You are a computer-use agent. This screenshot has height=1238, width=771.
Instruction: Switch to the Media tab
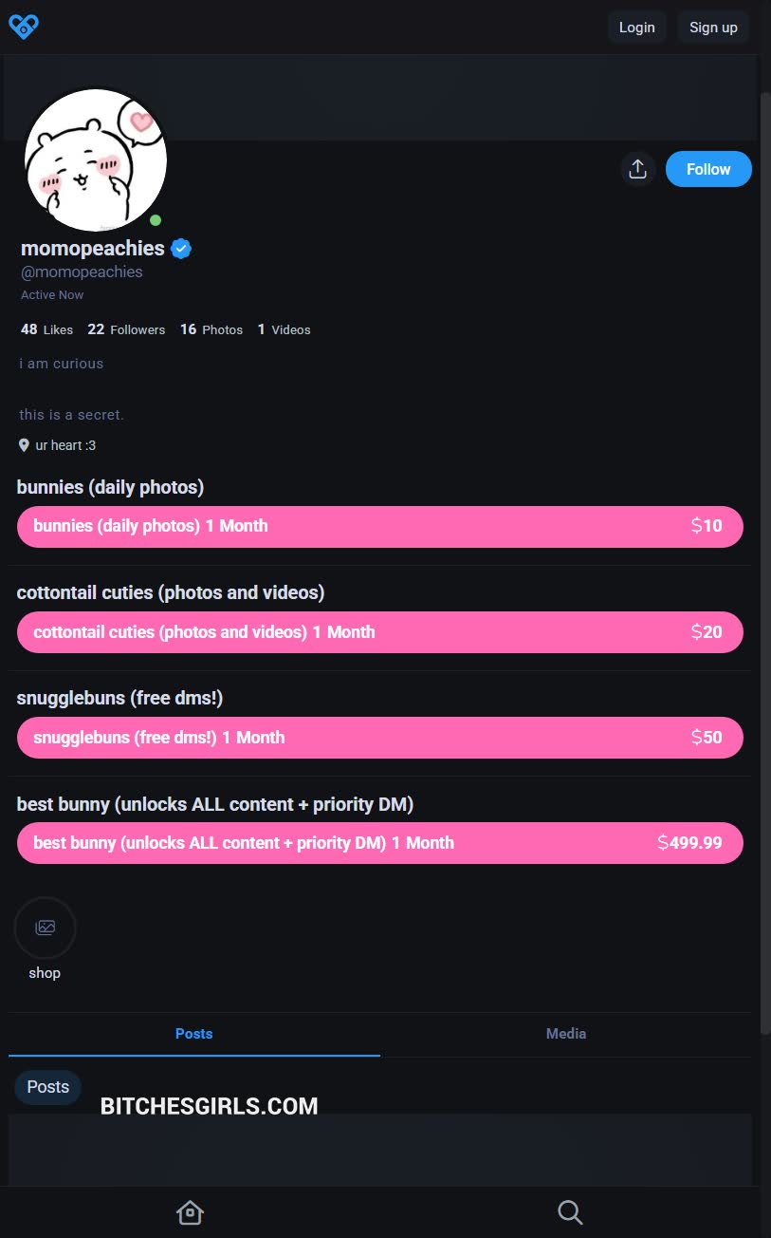click(565, 1034)
